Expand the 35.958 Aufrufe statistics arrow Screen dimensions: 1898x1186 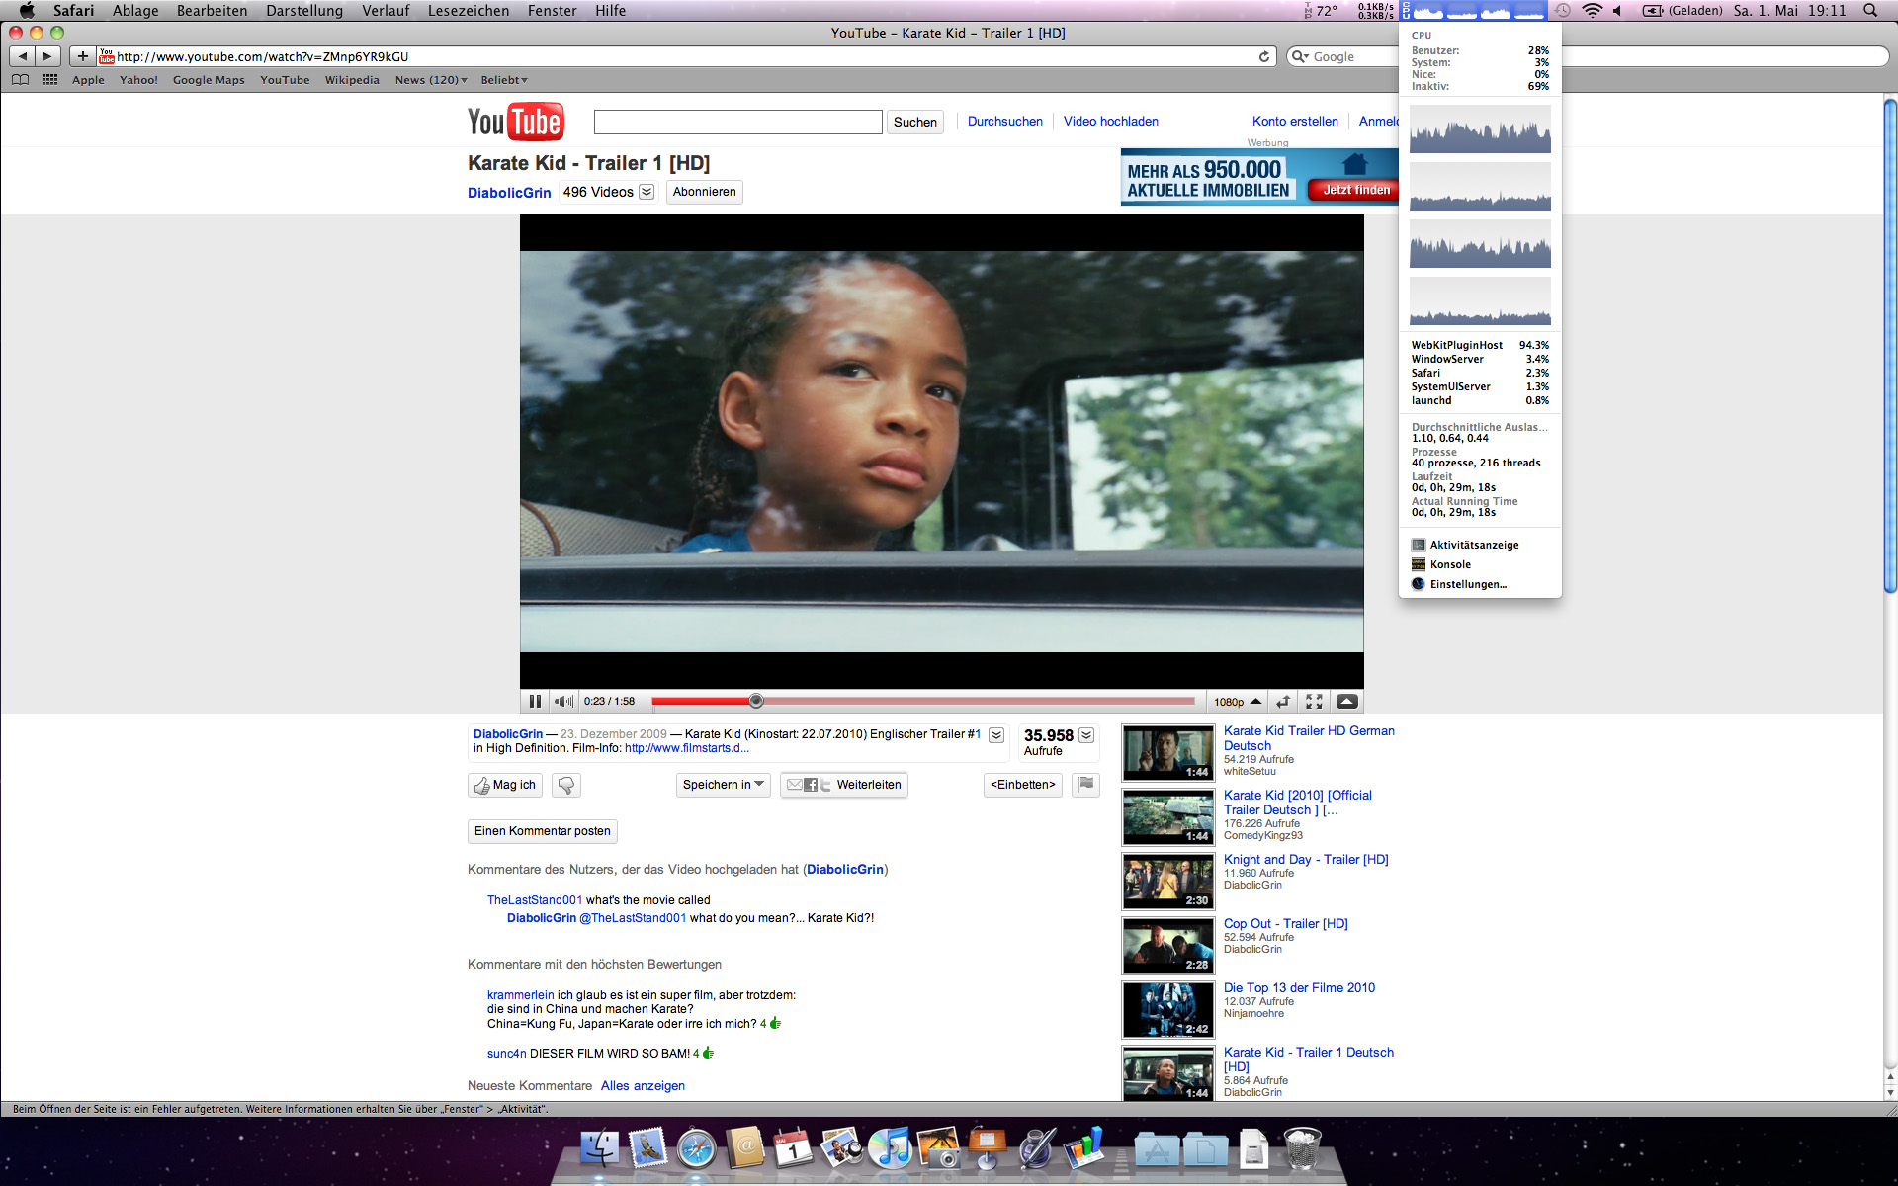[1086, 735]
